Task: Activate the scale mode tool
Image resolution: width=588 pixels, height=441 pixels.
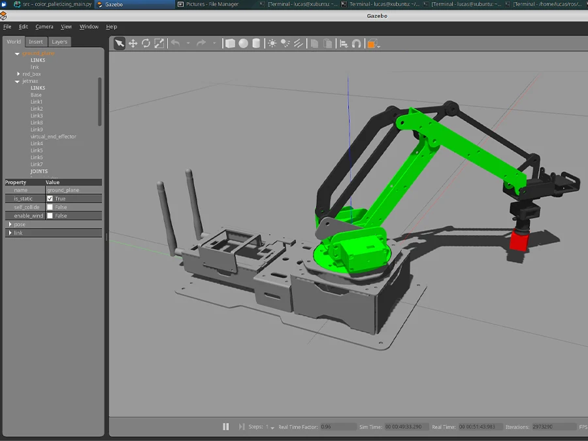Action: pyautogui.click(x=159, y=44)
